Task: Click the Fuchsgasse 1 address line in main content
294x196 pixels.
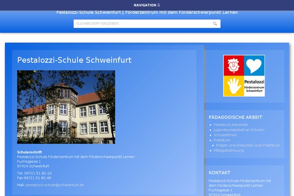Action: tap(29, 162)
